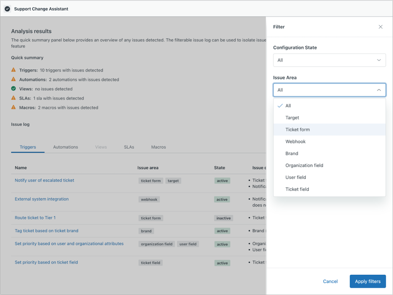Close the Filter panel with X icon
Viewport: 393px width, 295px height.
pos(380,27)
